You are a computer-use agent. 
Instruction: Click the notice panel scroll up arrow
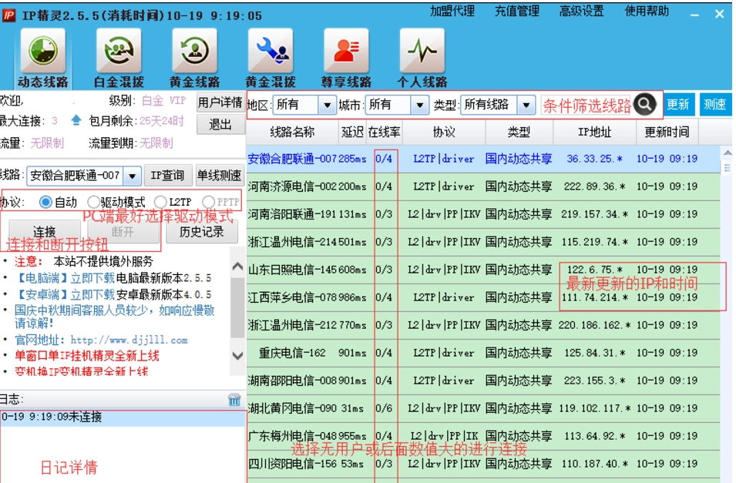coord(238,267)
